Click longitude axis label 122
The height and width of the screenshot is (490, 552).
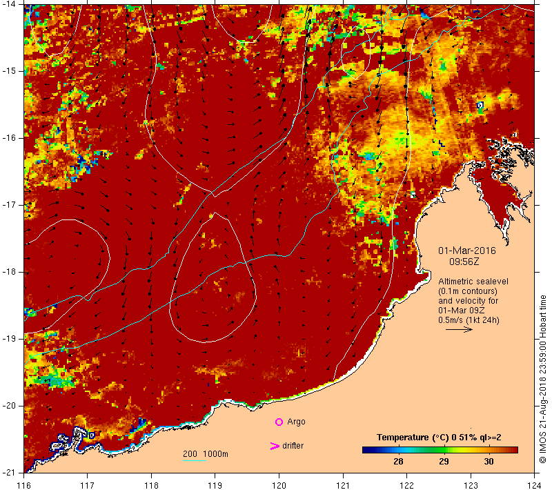(x=406, y=485)
